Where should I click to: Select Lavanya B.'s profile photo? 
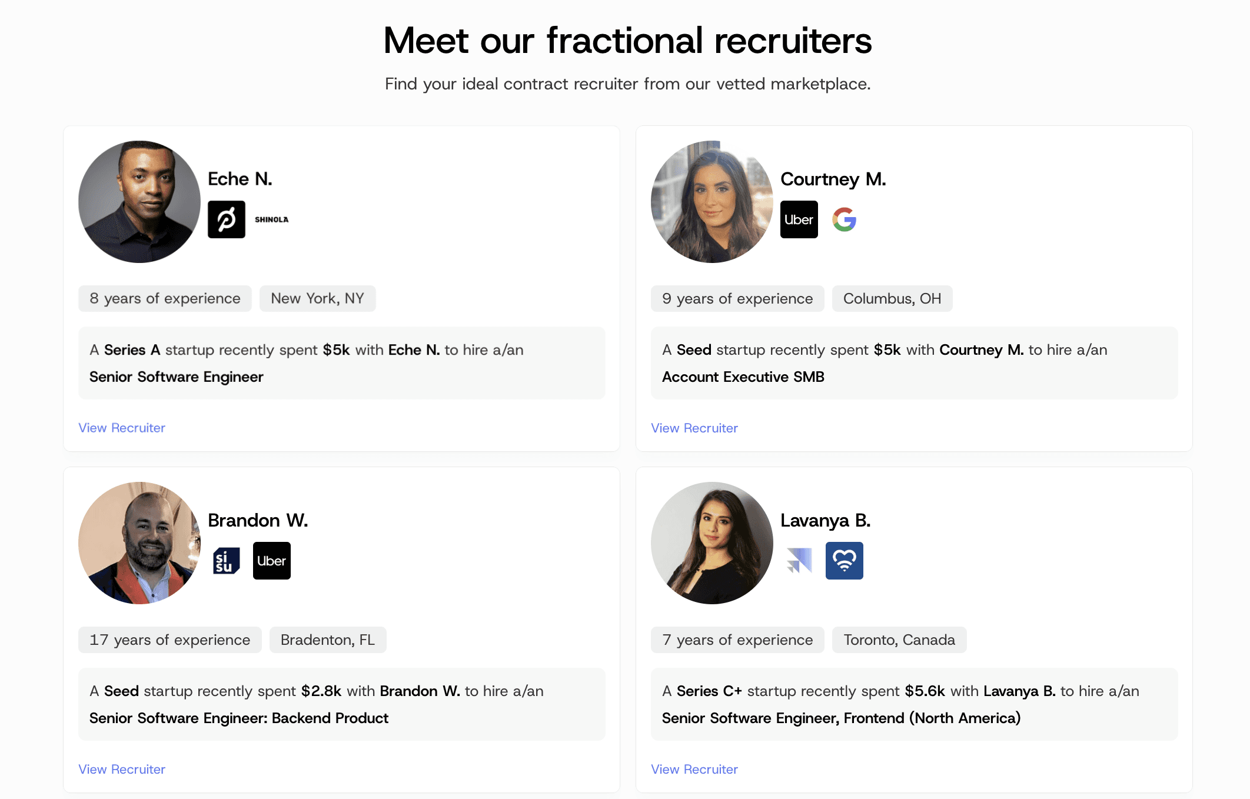(x=712, y=543)
